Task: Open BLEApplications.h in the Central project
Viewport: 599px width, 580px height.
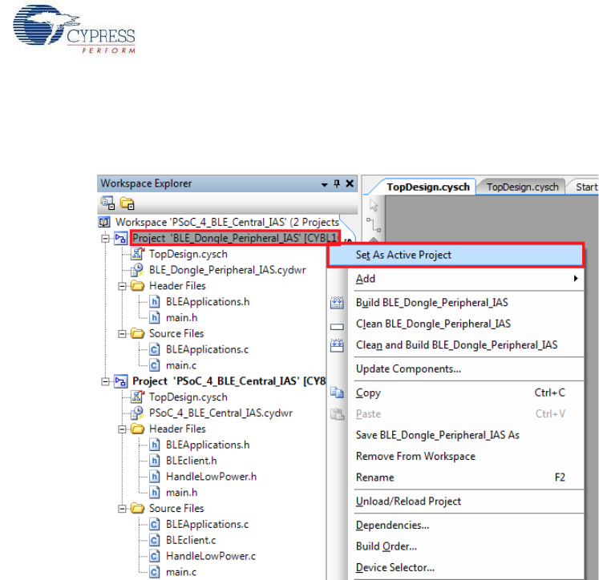Action: coord(208,445)
